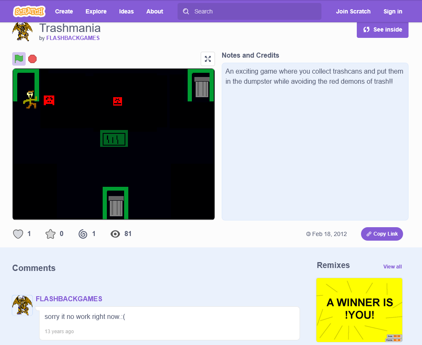Click the eye views icon
Image resolution: width=422 pixels, height=345 pixels.
click(x=115, y=234)
